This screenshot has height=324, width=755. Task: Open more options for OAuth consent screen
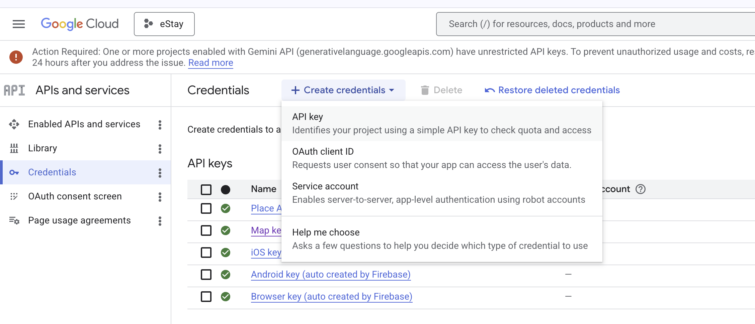(x=160, y=197)
